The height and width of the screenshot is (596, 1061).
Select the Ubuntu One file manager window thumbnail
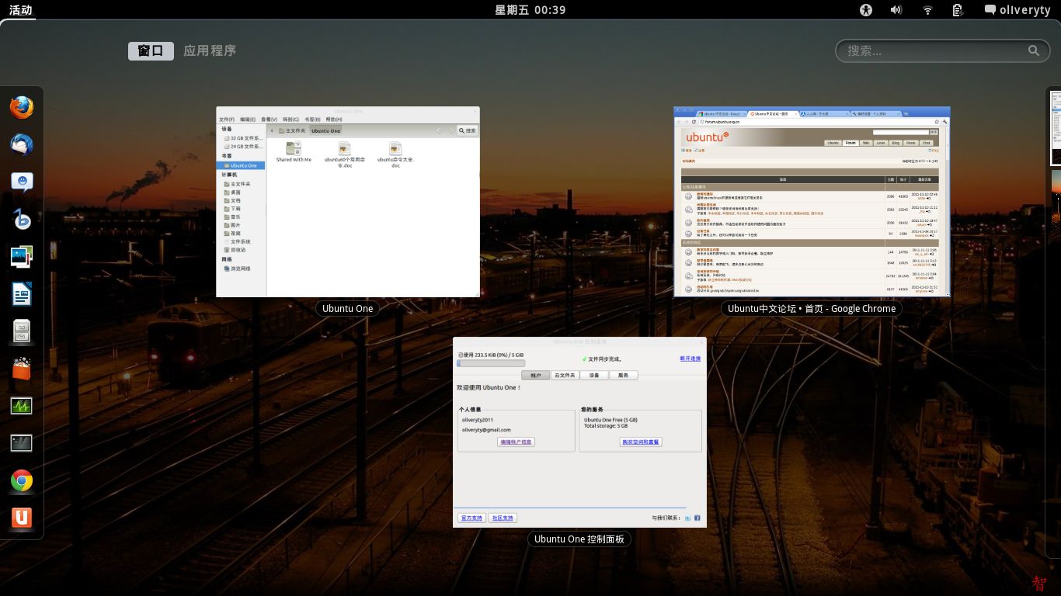click(x=348, y=202)
